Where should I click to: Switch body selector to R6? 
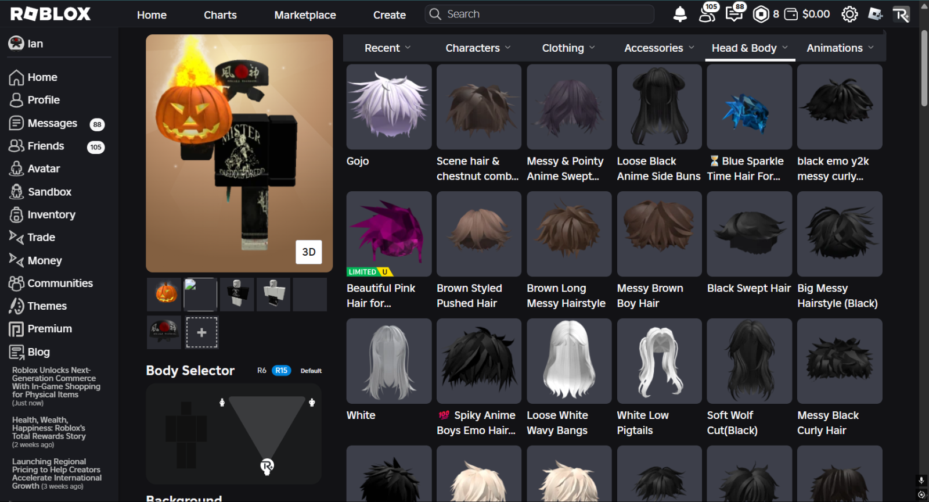point(262,370)
